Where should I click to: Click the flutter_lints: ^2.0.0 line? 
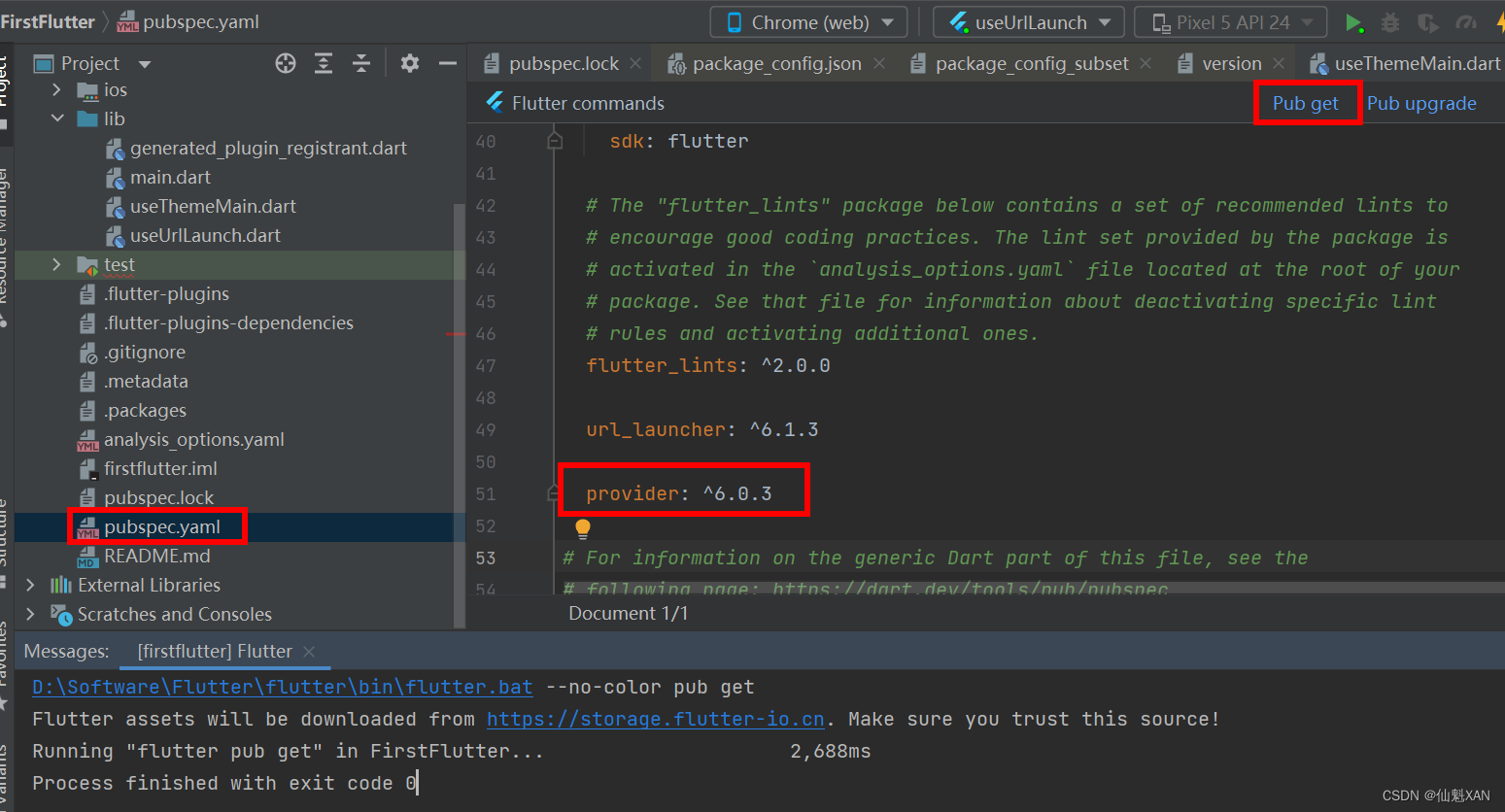click(x=708, y=365)
